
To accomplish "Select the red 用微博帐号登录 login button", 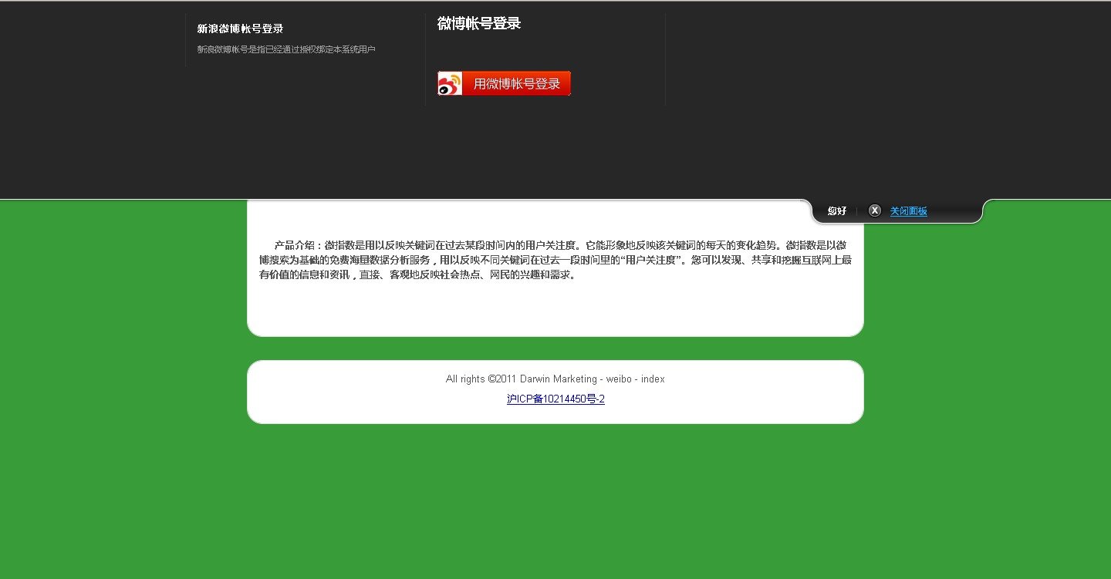I will [x=503, y=82].
